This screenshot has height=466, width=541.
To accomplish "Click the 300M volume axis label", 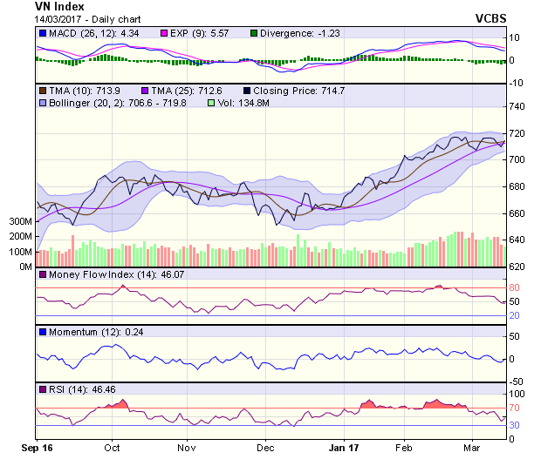I will click(20, 222).
